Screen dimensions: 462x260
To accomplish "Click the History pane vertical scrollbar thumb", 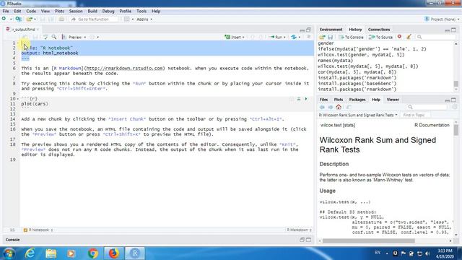I will click(456, 84).
